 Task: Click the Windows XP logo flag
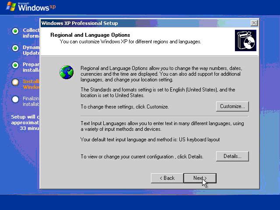(x=11, y=7)
